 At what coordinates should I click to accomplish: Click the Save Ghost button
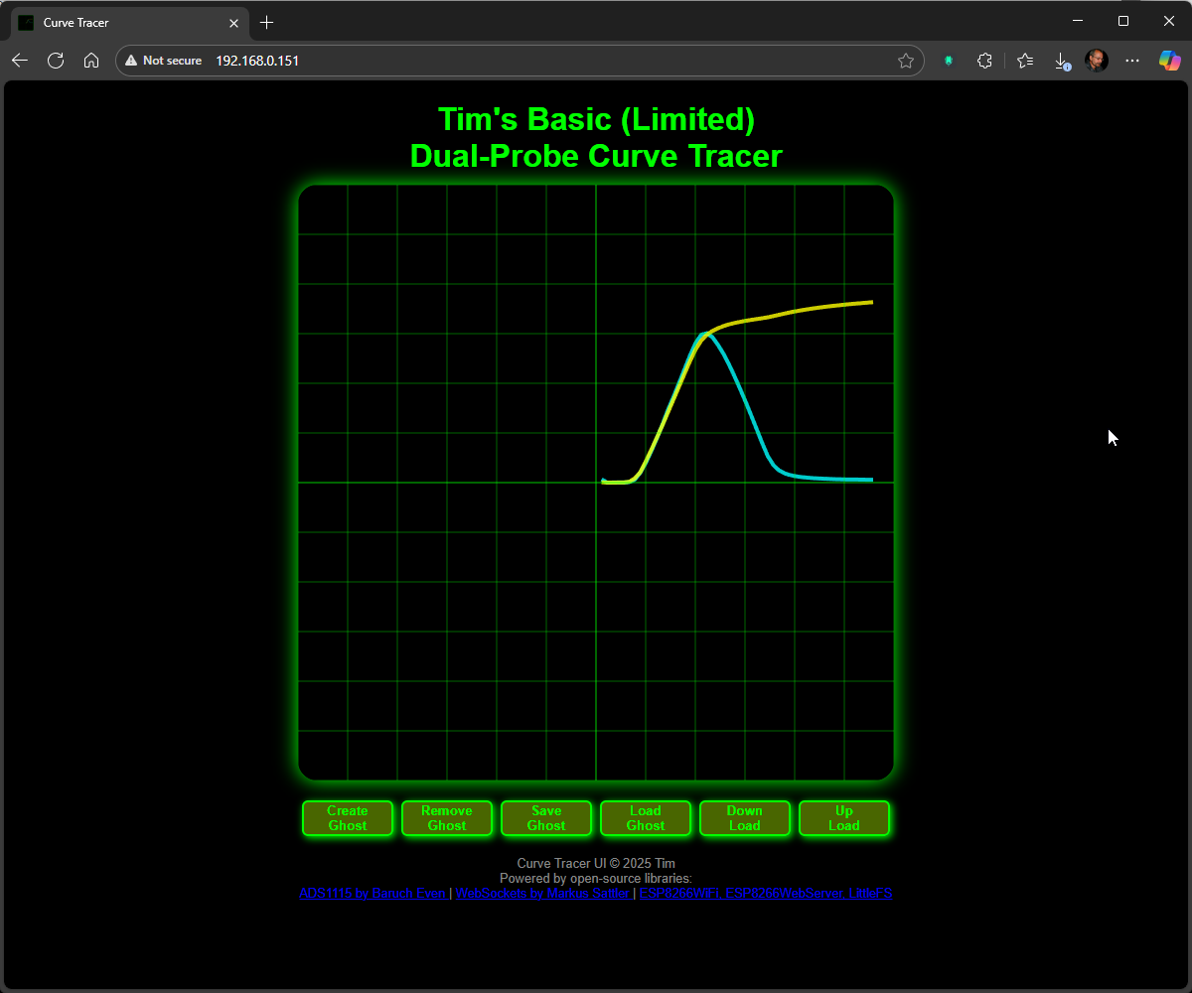[x=546, y=818]
